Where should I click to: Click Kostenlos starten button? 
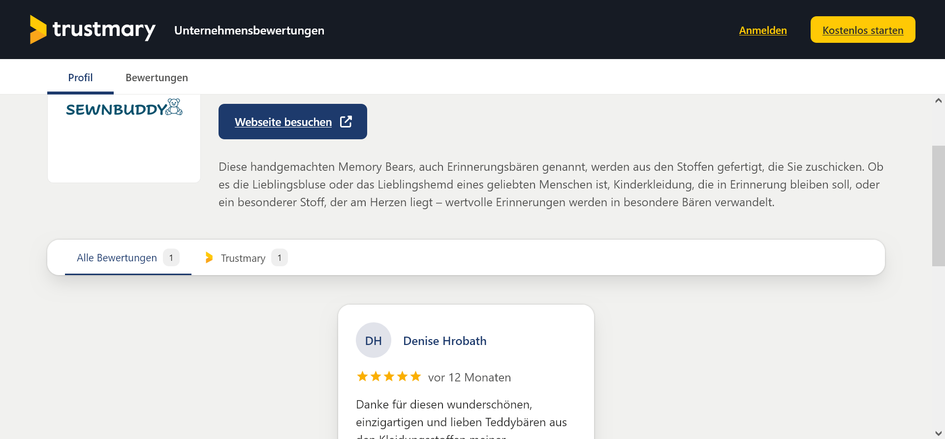point(863,30)
